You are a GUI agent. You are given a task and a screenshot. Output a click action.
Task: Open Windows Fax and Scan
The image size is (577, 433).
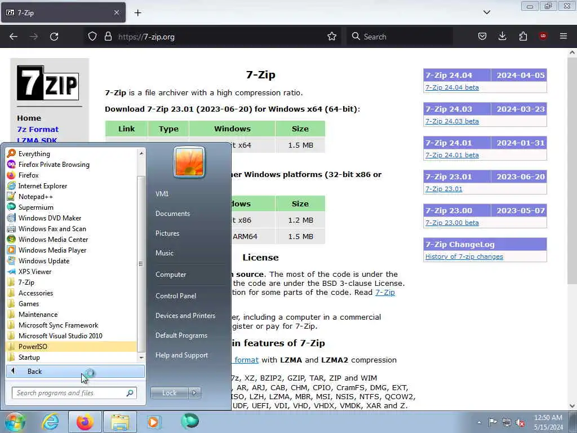[52, 228]
